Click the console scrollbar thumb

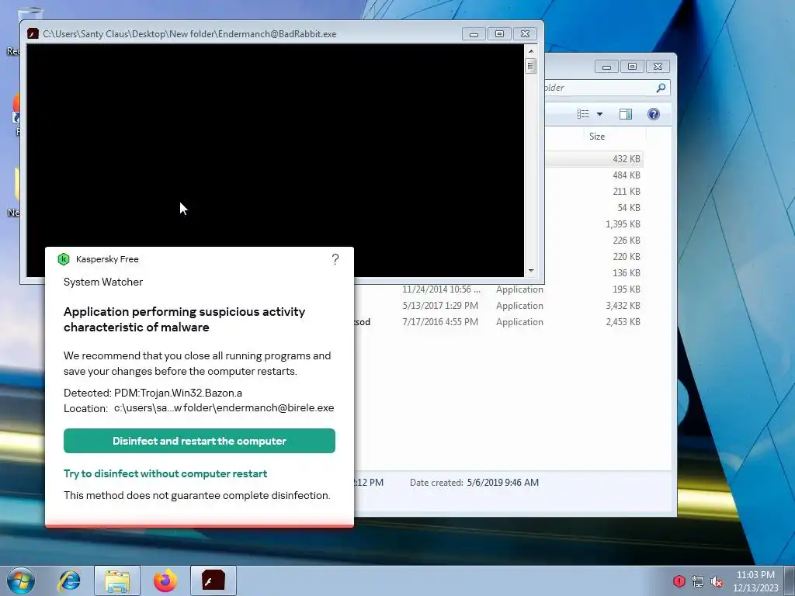point(531,66)
